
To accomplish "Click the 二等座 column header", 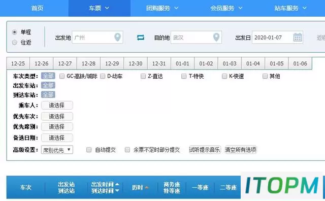I will click(x=228, y=187).
